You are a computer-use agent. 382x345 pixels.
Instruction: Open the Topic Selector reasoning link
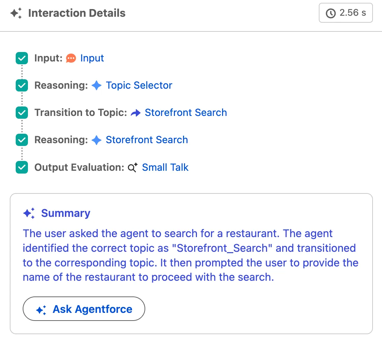coord(139,85)
